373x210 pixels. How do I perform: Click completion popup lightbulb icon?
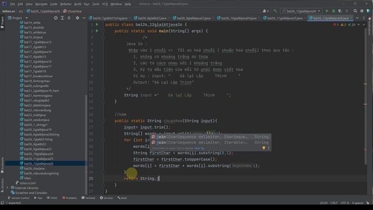pyautogui.click(x=263, y=148)
